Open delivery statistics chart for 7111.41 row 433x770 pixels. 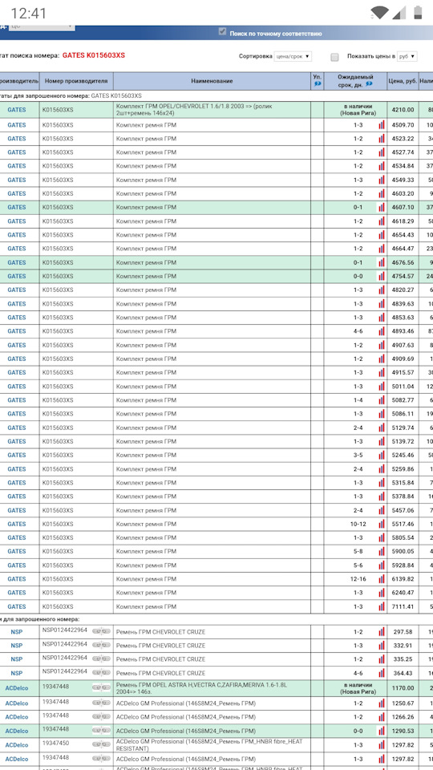382,606
